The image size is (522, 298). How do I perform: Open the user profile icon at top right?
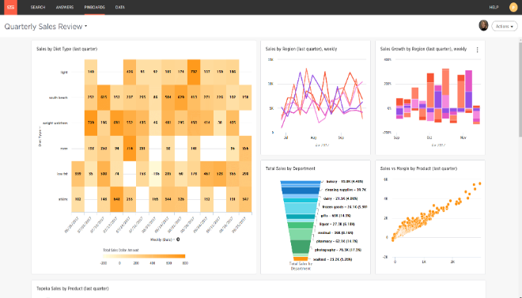(513, 7)
